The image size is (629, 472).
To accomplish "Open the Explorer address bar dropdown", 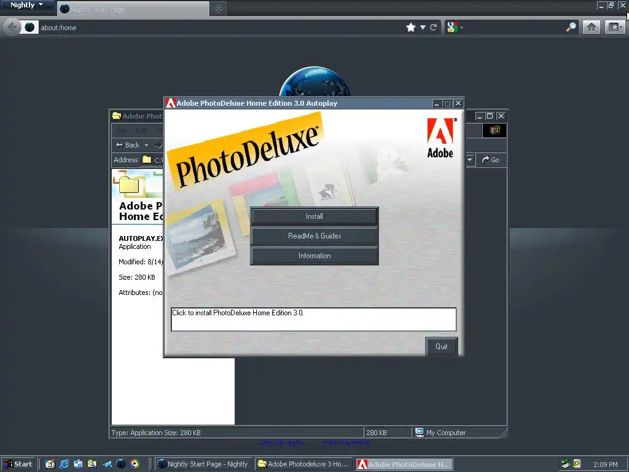I will click(470, 160).
